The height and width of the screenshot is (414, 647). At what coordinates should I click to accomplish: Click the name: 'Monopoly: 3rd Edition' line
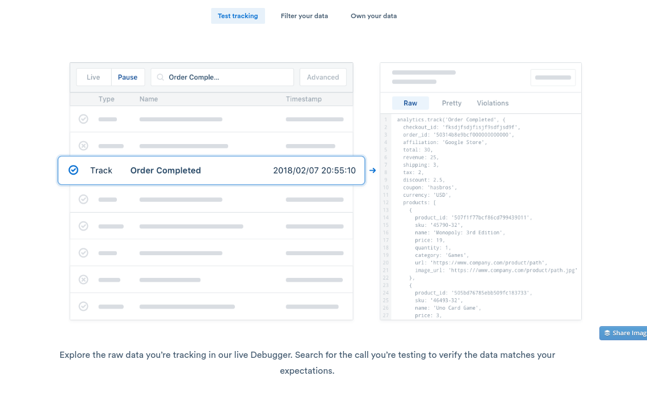click(460, 233)
